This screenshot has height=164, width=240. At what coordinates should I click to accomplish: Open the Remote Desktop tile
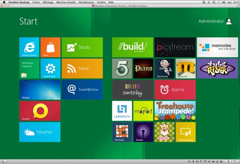click(x=185, y=132)
